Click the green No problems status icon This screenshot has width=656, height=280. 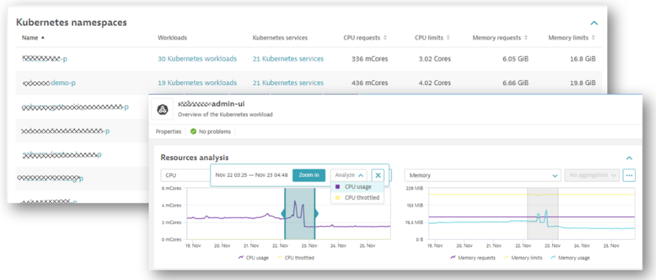[193, 132]
